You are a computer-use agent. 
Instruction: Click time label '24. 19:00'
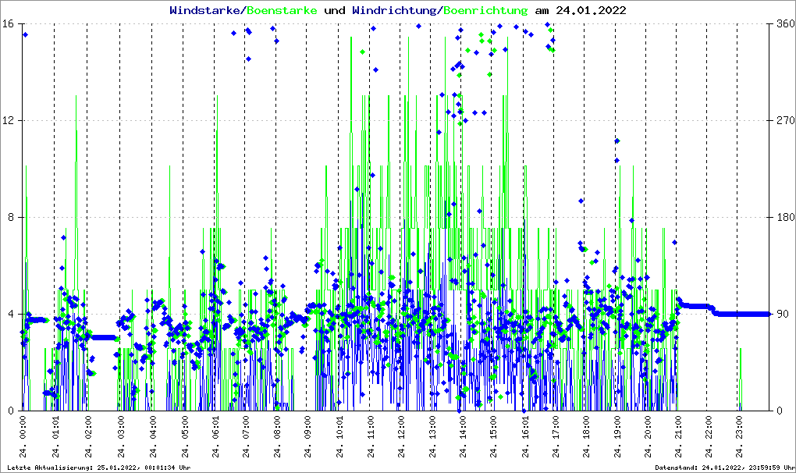[x=617, y=437]
